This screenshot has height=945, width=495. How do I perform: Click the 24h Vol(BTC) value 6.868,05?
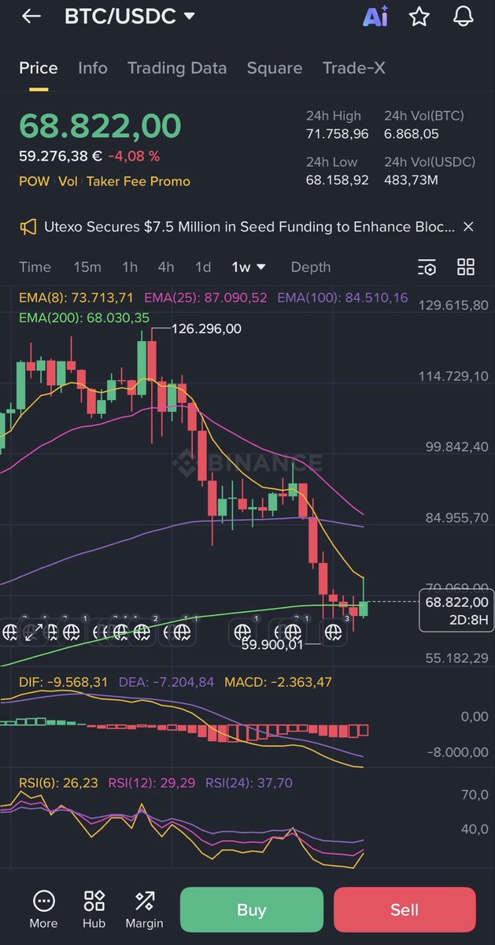(x=411, y=134)
